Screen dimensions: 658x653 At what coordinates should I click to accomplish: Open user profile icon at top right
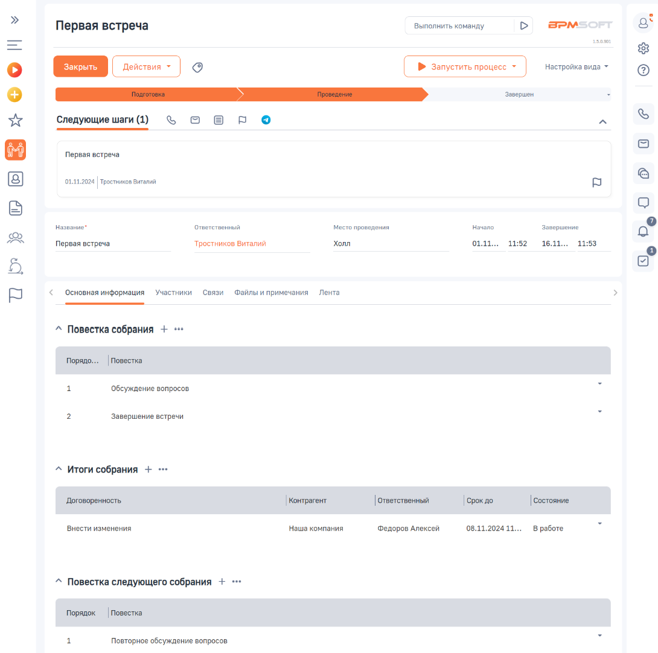point(644,23)
